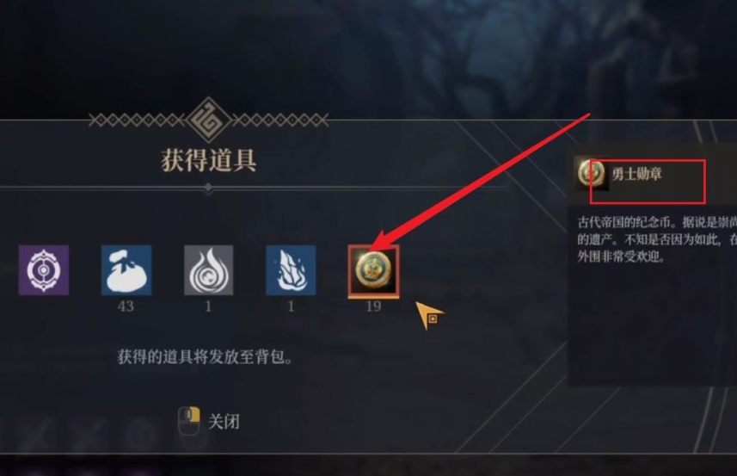Viewport: 737px width, 476px height.
Task: Click the medal icon in tooltip panel
Action: click(x=591, y=174)
